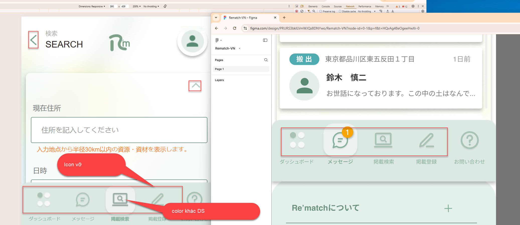
Task: Open the user profile avatar in the SEARCH header
Action: [x=192, y=41]
